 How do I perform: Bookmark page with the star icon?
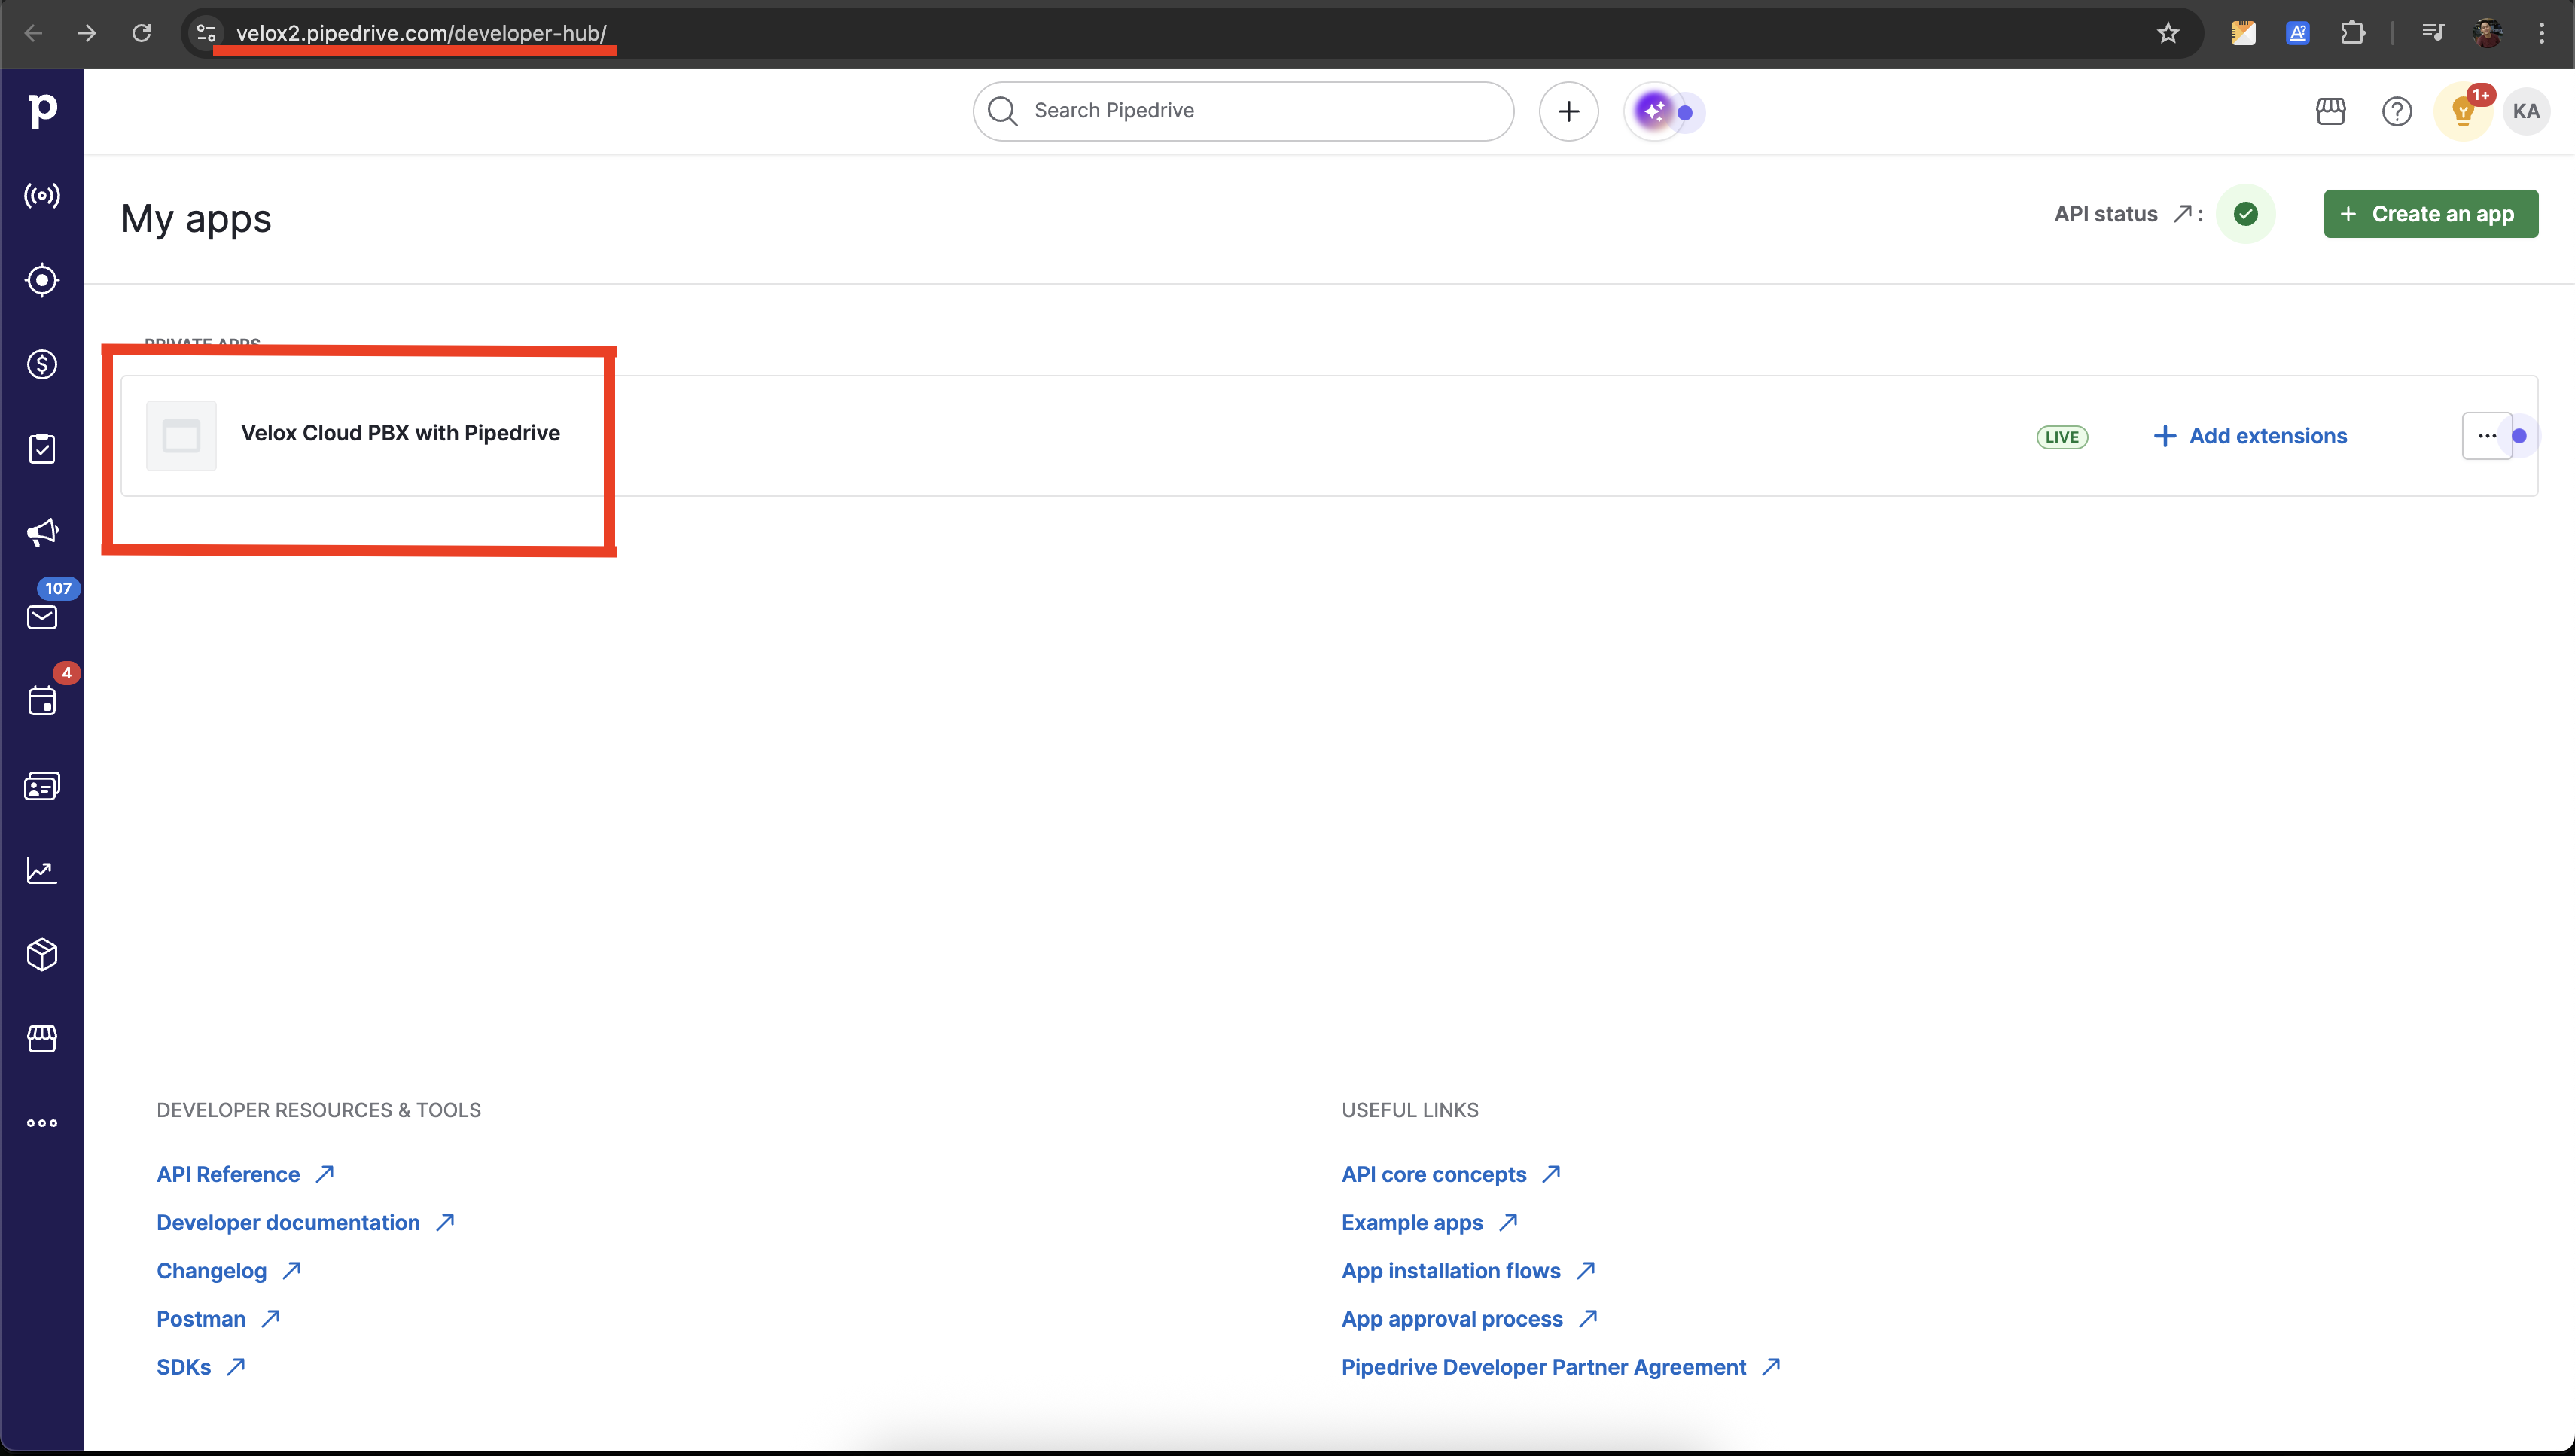coord(2167,33)
